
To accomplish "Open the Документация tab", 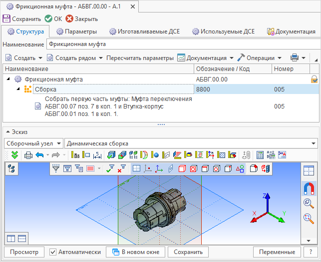I will pos(291,31).
